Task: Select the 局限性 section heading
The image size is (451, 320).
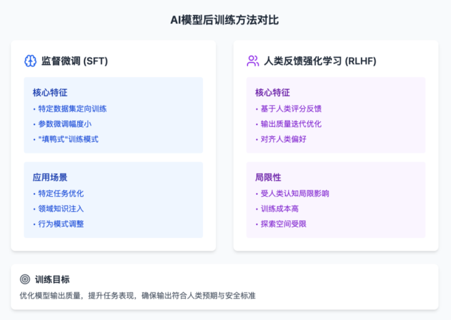Action: (268, 177)
